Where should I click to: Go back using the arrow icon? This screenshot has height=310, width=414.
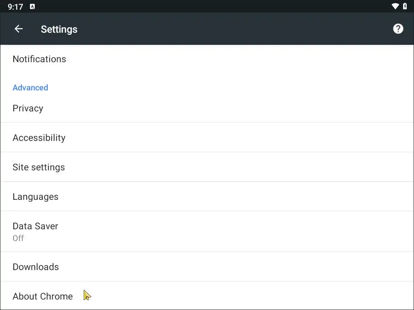tap(19, 29)
